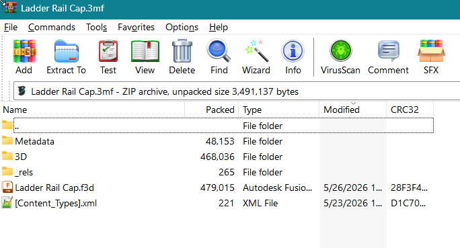This screenshot has height=248, width=460.
Task: Click the Delete trash bin icon
Action: click(x=182, y=50)
